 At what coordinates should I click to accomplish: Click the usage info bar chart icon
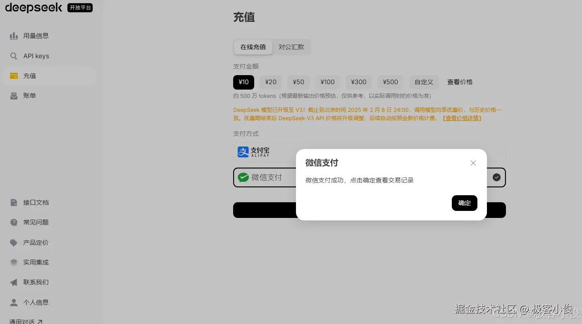(x=14, y=36)
